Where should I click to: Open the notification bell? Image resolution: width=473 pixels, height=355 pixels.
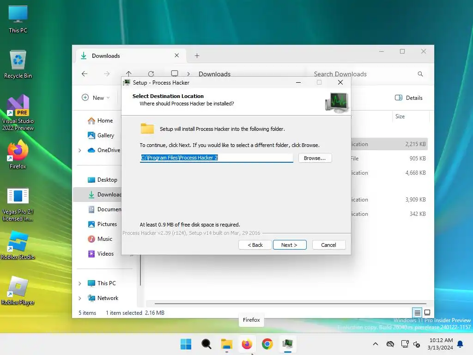[x=461, y=344]
